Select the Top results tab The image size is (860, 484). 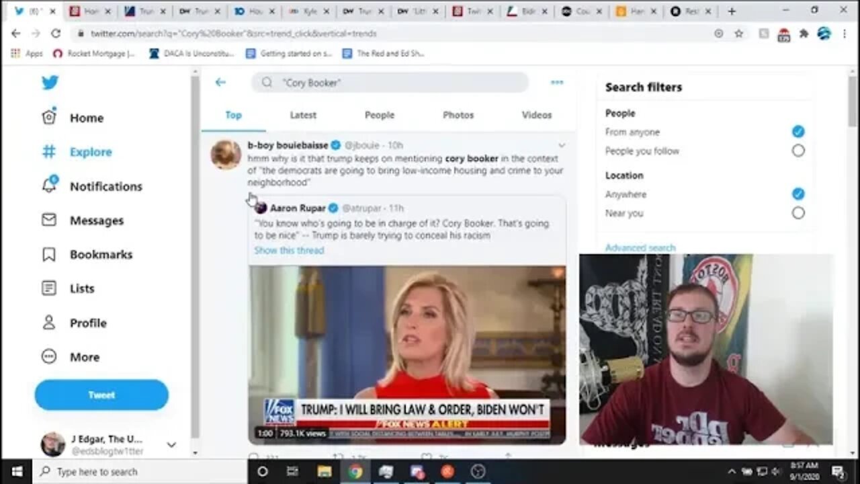234,115
